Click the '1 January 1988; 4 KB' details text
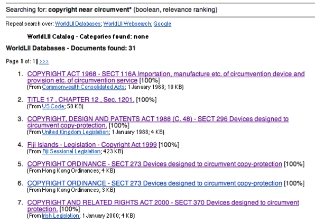Screen dimensions: 315x223 137,132
